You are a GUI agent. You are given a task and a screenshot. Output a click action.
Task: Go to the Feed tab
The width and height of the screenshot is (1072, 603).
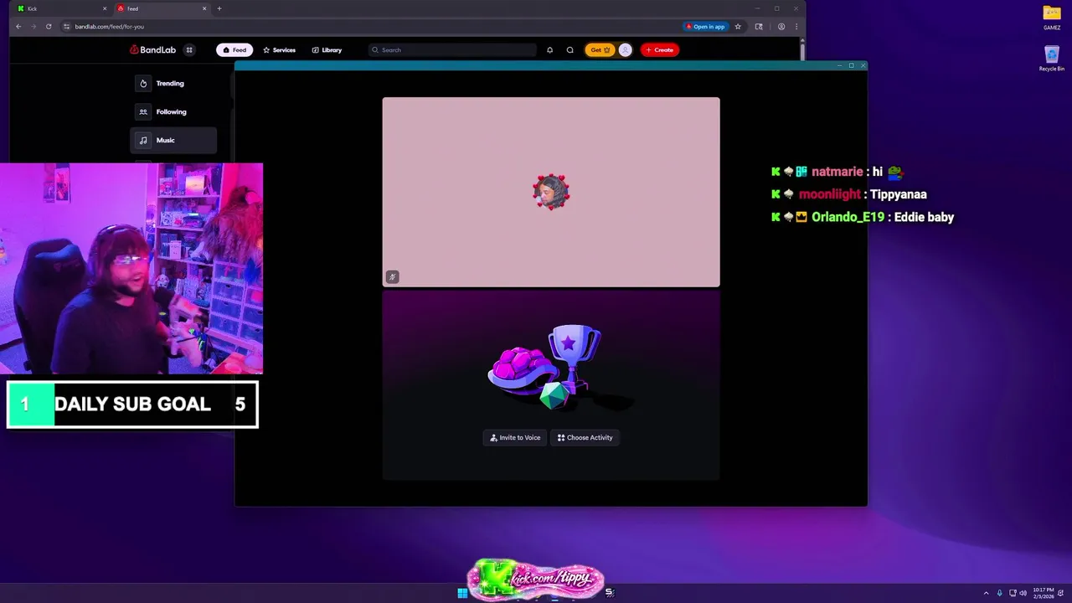pos(234,50)
